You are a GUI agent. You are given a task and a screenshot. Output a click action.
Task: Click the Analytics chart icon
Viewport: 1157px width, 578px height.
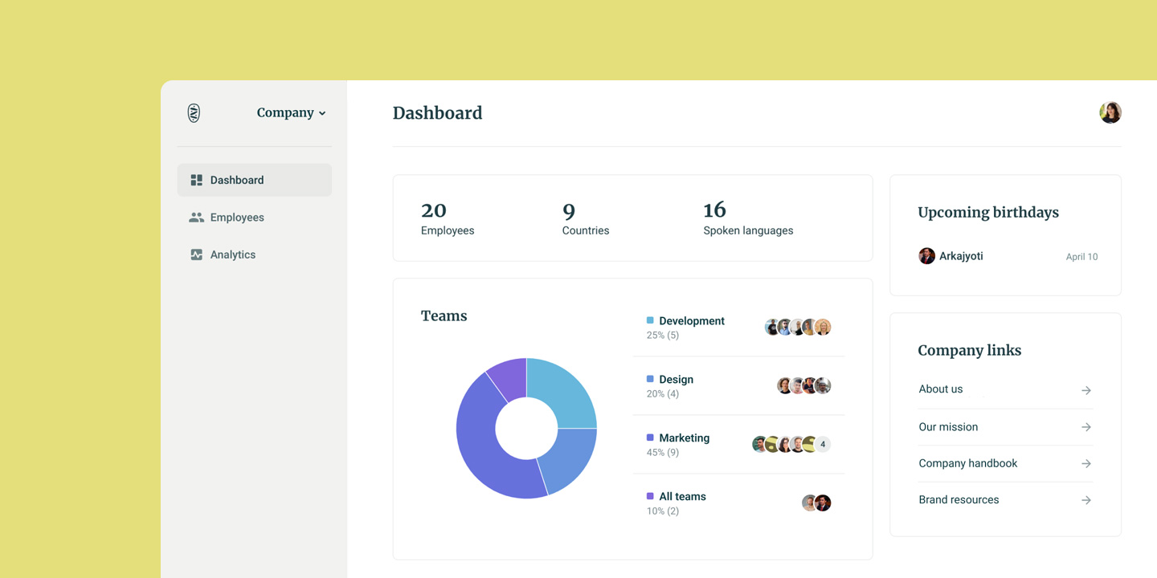click(x=196, y=254)
